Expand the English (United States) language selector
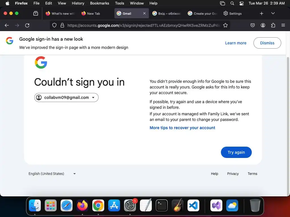Screen dimensions: 290x217 [x=52, y=174]
